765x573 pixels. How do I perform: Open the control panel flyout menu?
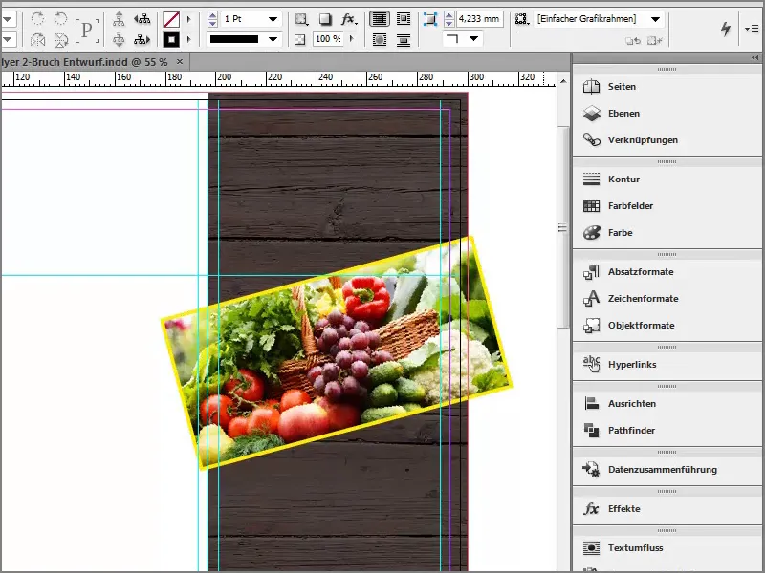point(752,29)
